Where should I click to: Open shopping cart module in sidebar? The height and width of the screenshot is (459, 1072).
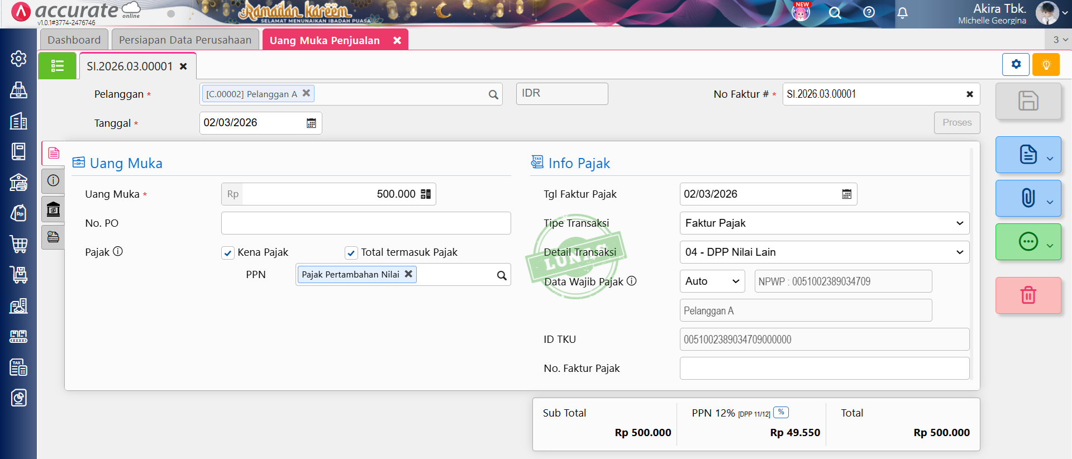(x=18, y=243)
